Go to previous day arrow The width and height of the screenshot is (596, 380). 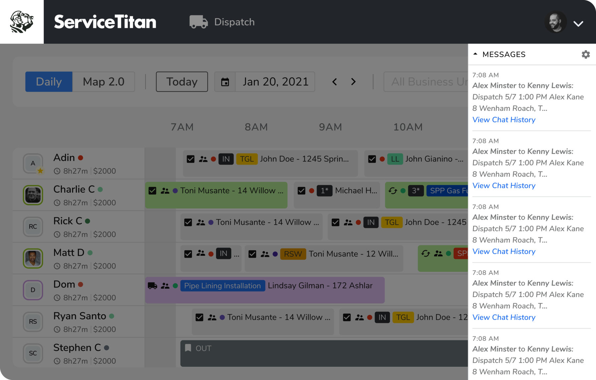[x=334, y=82]
